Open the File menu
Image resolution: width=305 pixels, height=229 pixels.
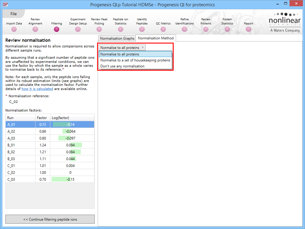[x=13, y=14]
